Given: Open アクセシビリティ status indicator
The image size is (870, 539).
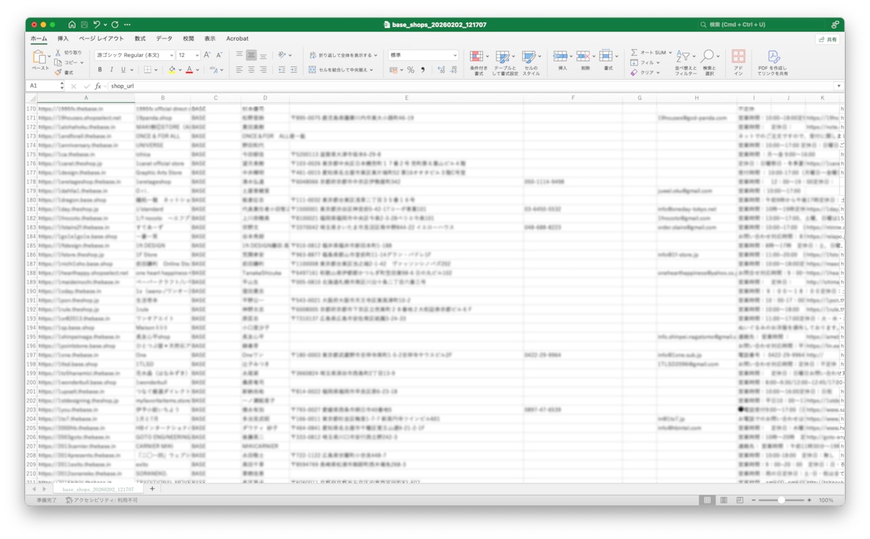Looking at the screenshot, I should pyautogui.click(x=102, y=500).
